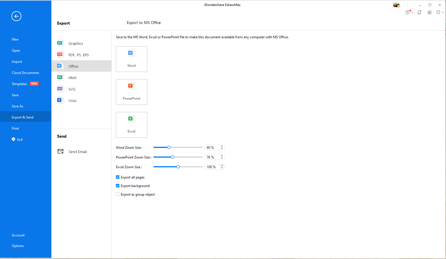Uncheck Export background checkbox
The image size is (446, 259).
click(118, 186)
